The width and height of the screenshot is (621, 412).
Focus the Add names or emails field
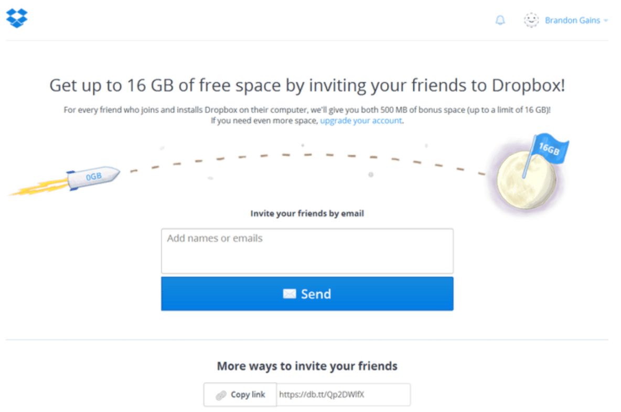[x=307, y=251]
